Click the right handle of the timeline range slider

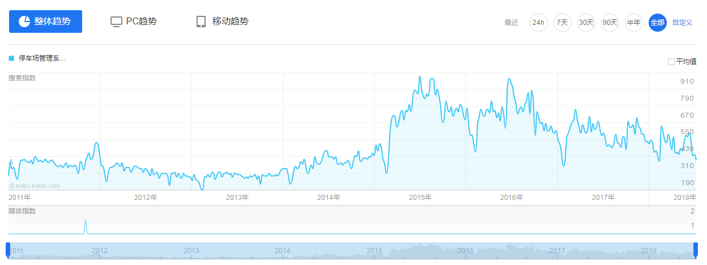tap(696, 250)
